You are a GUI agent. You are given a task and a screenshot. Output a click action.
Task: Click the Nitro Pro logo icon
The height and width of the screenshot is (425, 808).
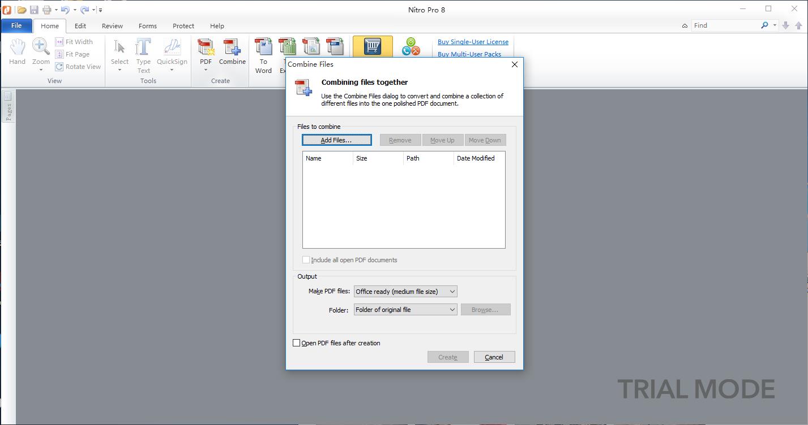coord(7,10)
